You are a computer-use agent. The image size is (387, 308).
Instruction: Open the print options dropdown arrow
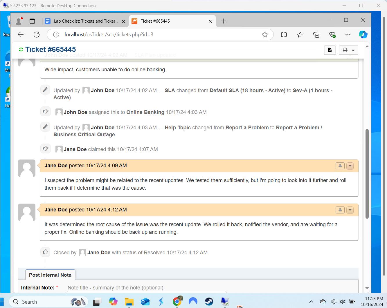tap(354, 50)
